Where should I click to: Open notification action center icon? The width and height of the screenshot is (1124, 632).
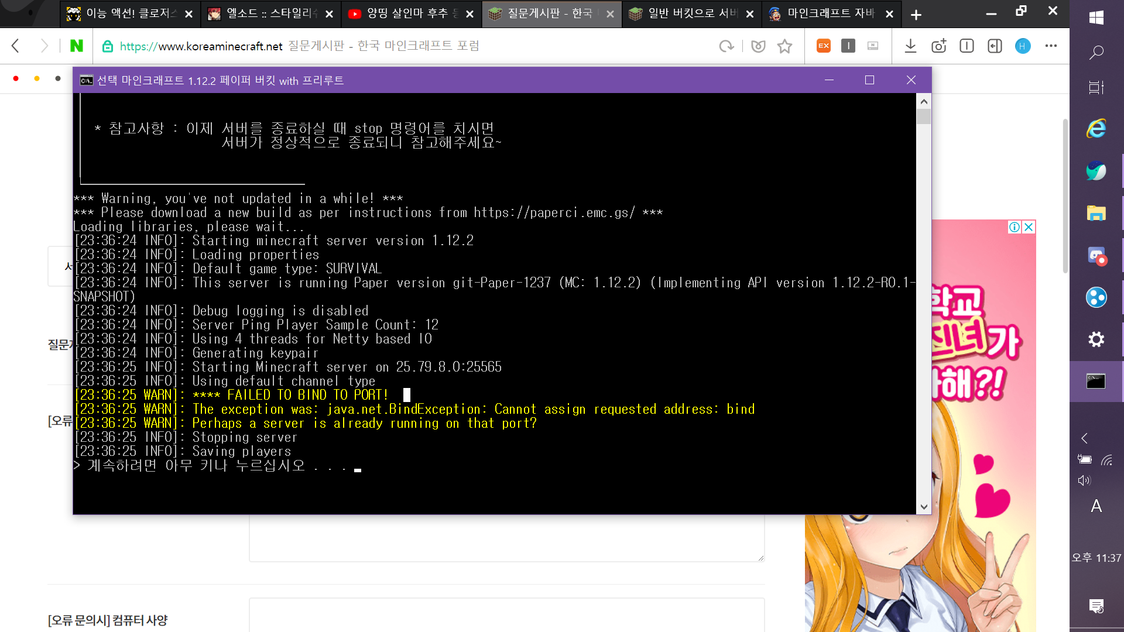[x=1096, y=606]
